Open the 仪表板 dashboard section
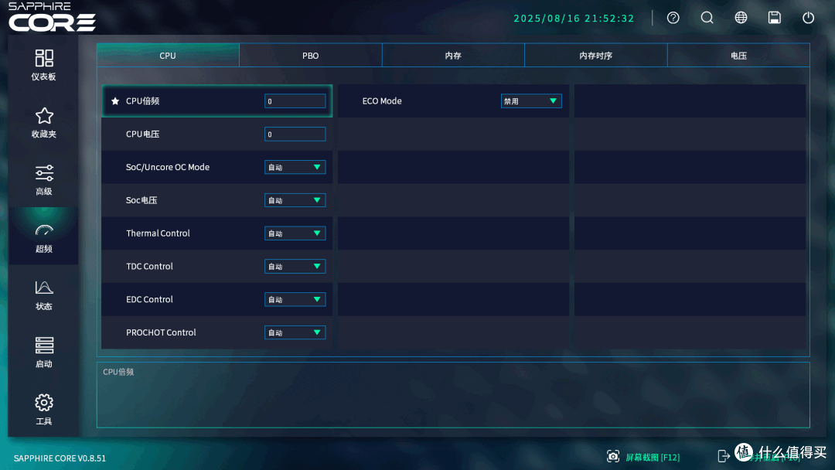The image size is (835, 470). (43, 65)
